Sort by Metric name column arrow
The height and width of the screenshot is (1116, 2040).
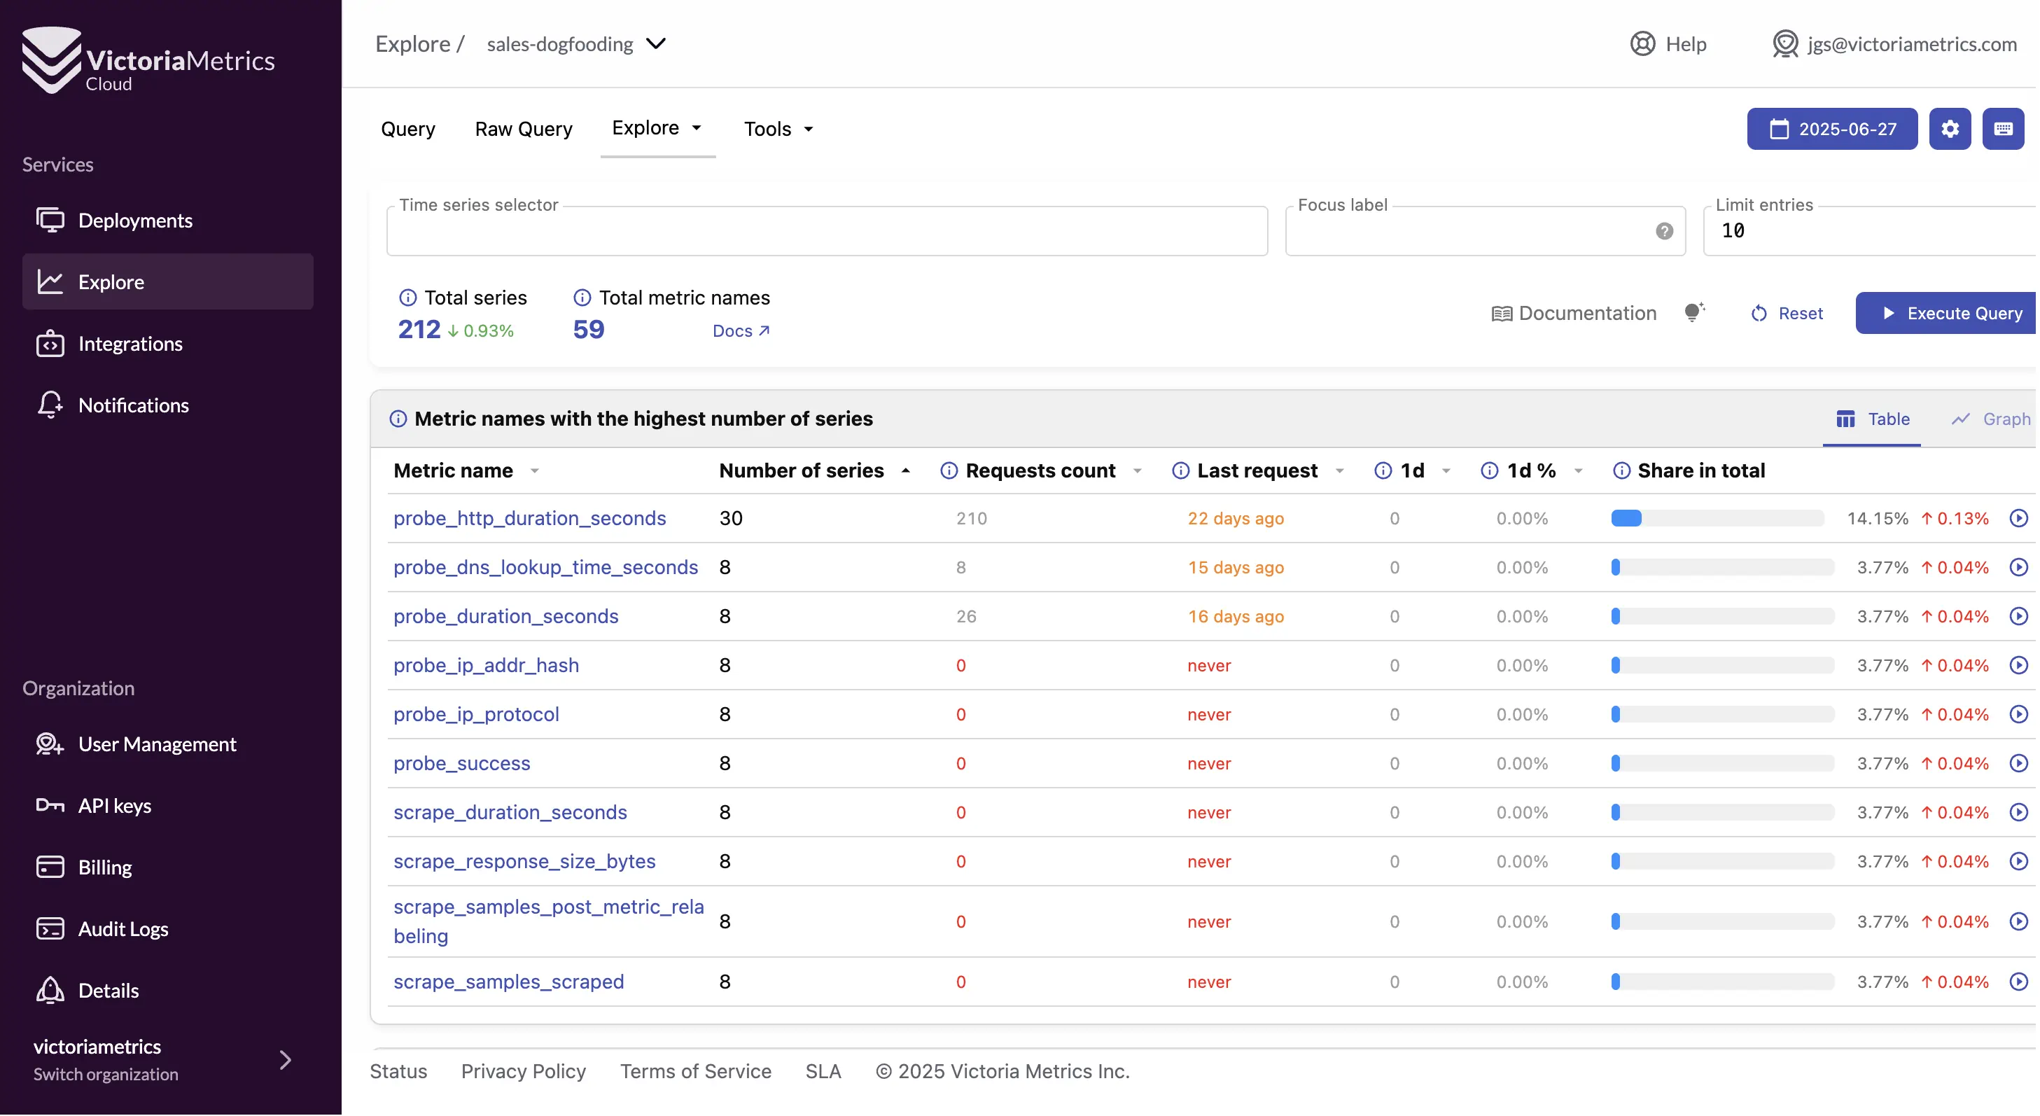coord(536,472)
